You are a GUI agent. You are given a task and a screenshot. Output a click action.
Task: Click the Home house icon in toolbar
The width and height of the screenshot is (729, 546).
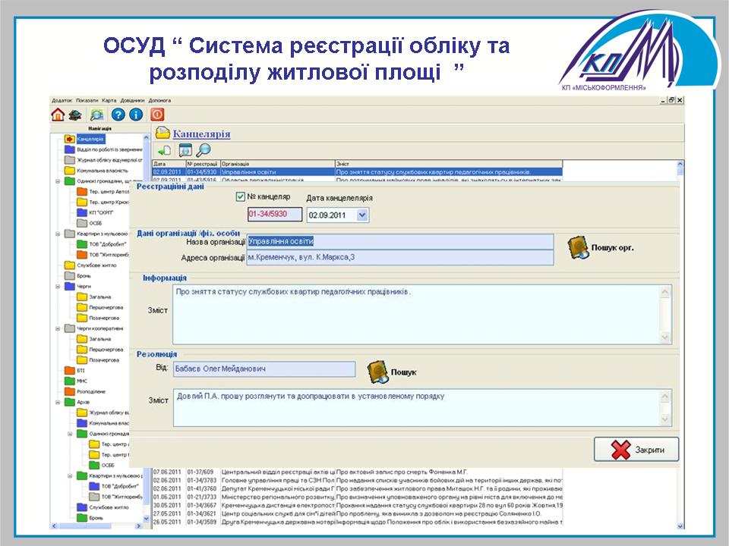[x=58, y=115]
